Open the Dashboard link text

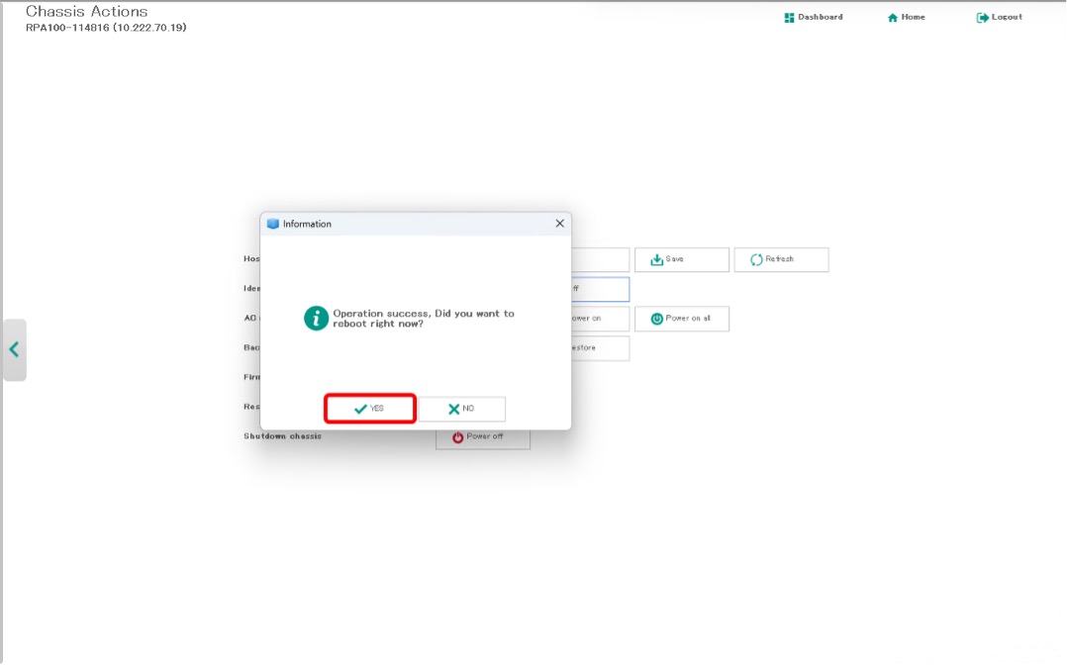tap(821, 18)
